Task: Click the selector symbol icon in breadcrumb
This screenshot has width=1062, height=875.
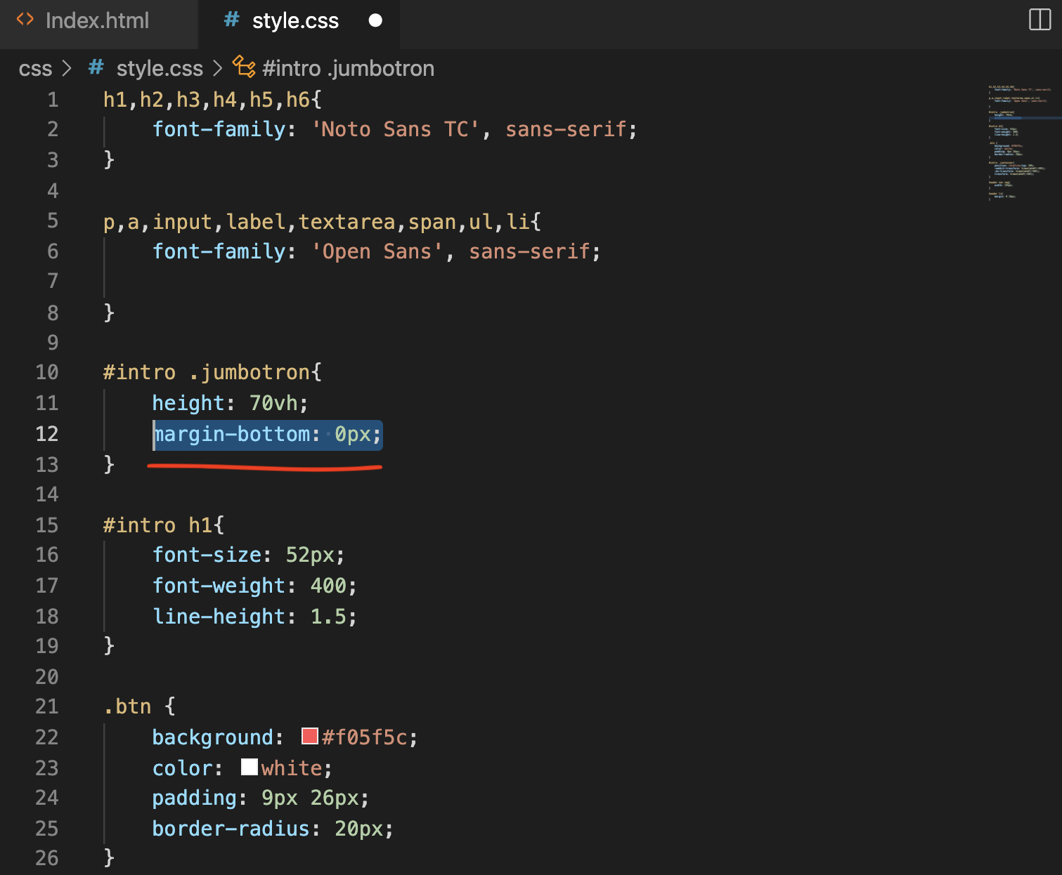Action: coord(244,67)
